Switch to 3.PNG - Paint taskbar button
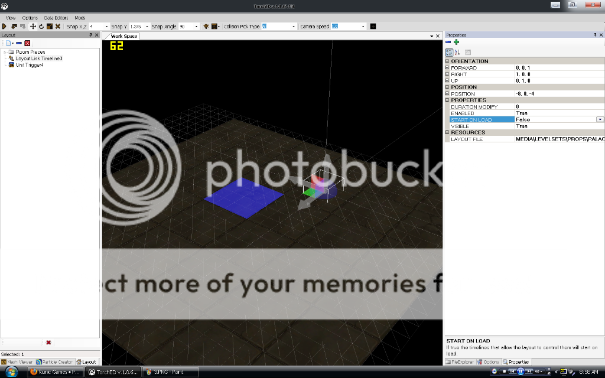Image resolution: width=605 pixels, height=378 pixels. [x=171, y=372]
